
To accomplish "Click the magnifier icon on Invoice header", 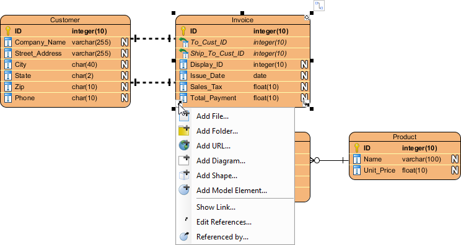I will [x=307, y=18].
